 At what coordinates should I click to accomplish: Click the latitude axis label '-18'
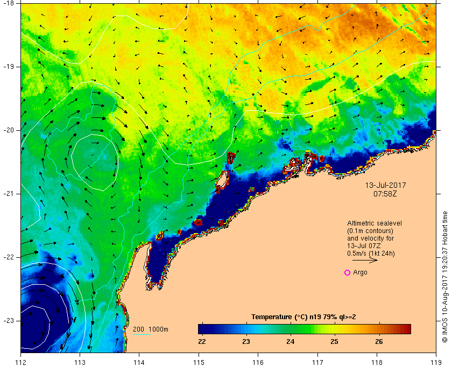[x=9, y=3]
